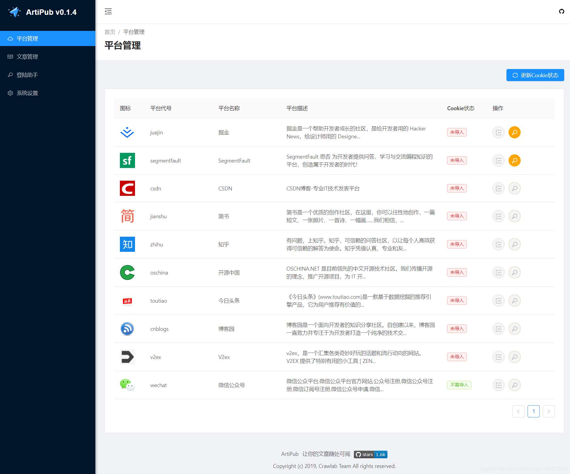Click the 微信公众号 platform name cell
Screen dimensions: 570x474
coord(232,385)
